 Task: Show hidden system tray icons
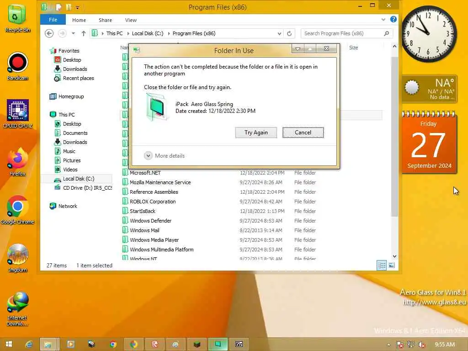(x=388, y=345)
